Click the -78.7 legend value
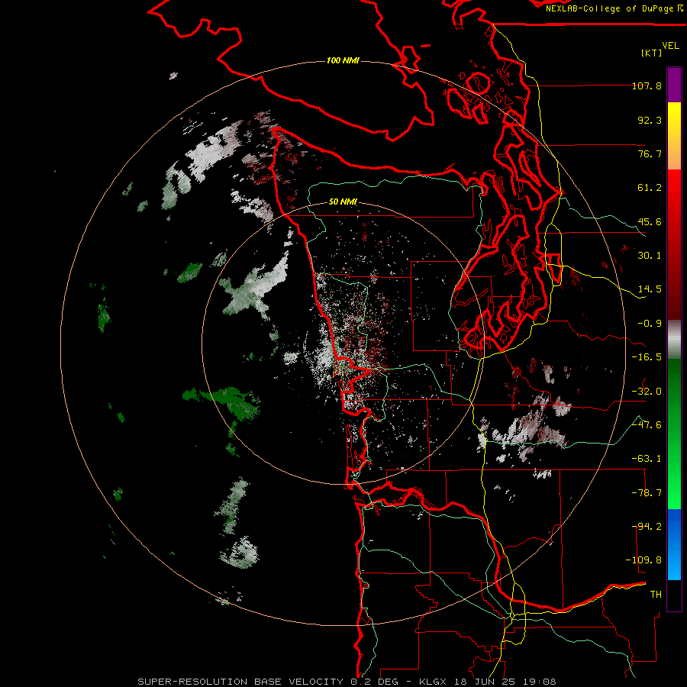Viewport: 687px width, 687px height. click(647, 493)
